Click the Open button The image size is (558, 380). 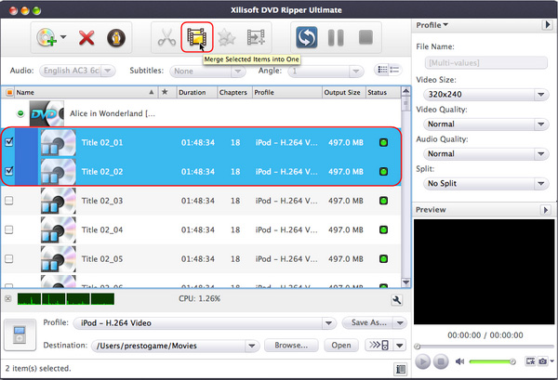point(341,346)
